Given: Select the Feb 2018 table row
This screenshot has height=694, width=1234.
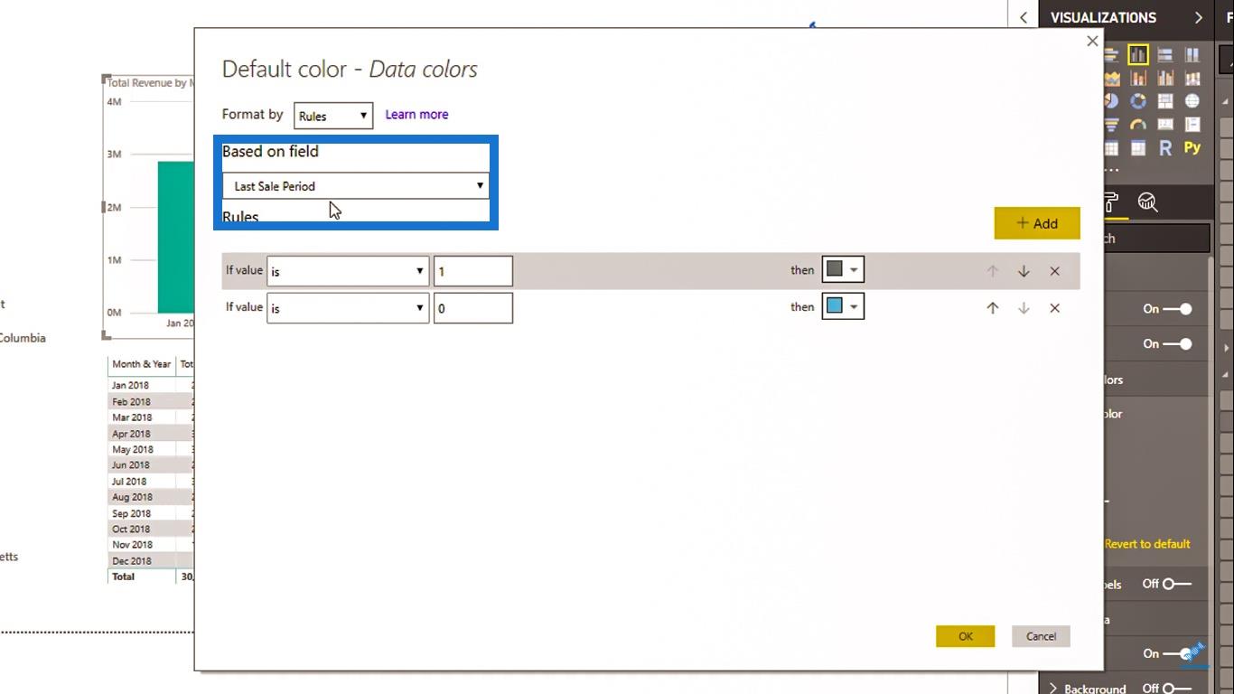Looking at the screenshot, I should coord(150,401).
